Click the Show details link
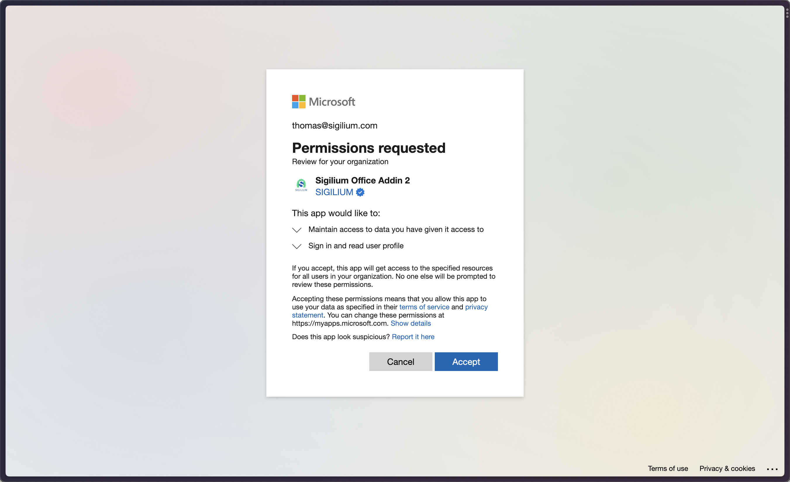Screen dimensions: 790x482 (x=410, y=323)
